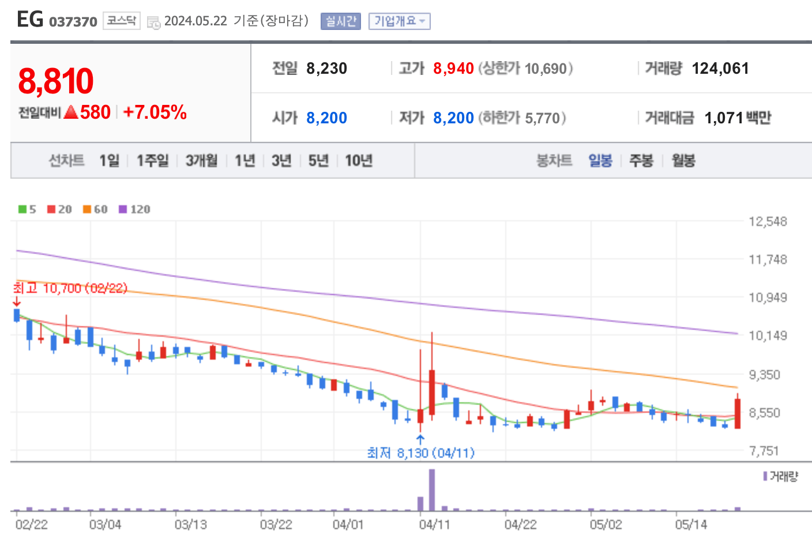Click the 최고 10,700 (02/22) chart annotation
The height and width of the screenshot is (551, 812).
pos(70,288)
